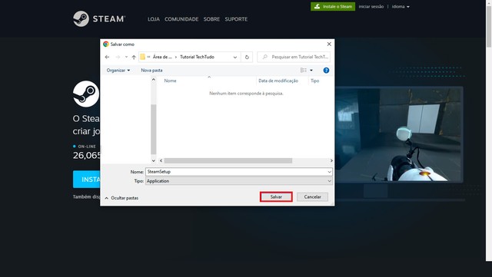
Task: Click the horizontal scrollbar right arrow
Action: (331, 160)
